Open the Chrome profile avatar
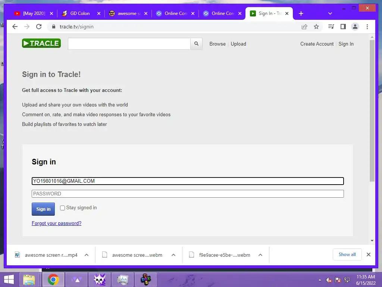Image resolution: width=382 pixels, height=287 pixels. (355, 27)
